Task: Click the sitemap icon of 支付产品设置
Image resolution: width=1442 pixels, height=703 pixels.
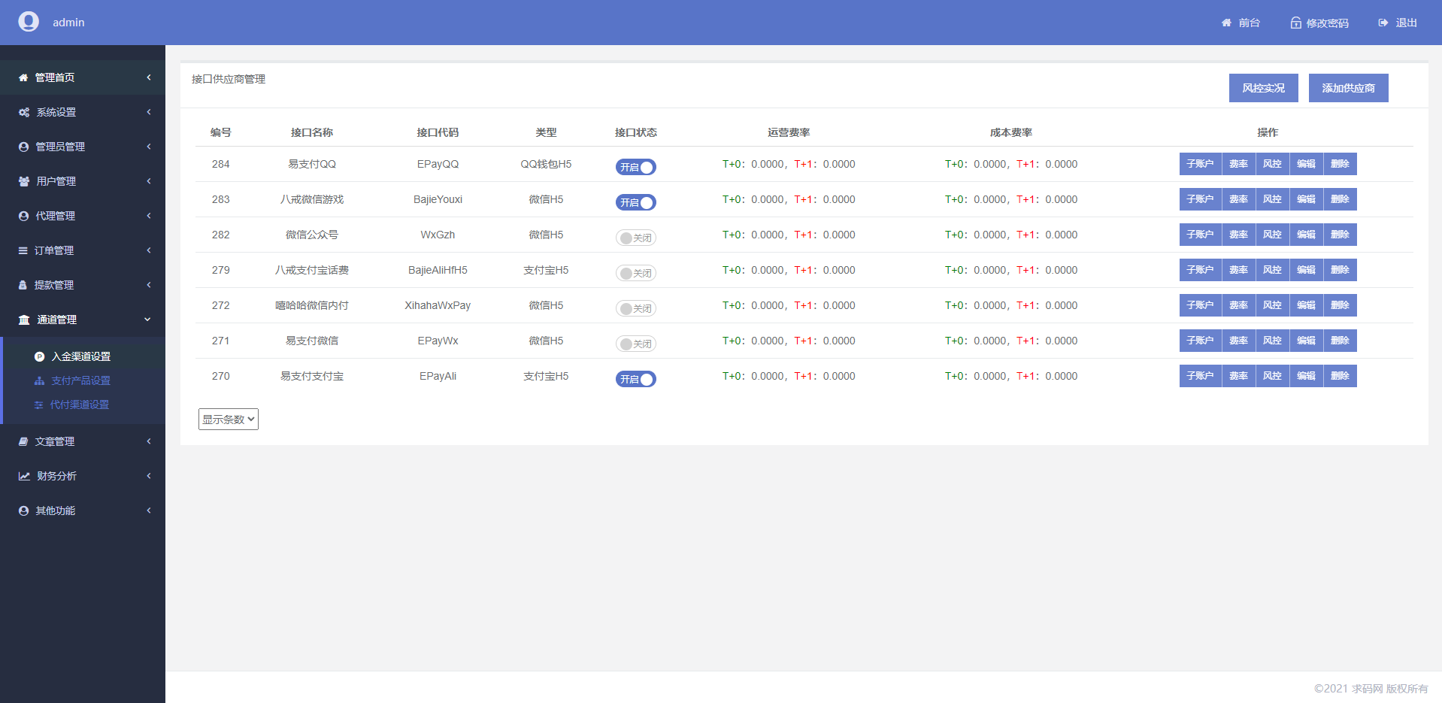Action: [x=40, y=380]
